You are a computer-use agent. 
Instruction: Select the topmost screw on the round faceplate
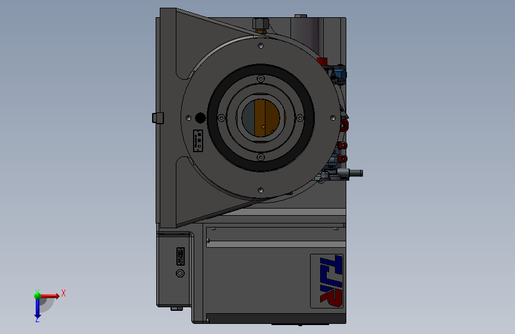coord(261,45)
